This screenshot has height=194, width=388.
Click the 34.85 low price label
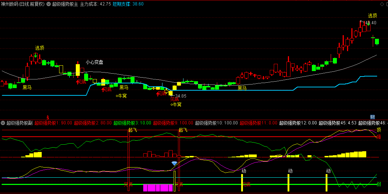click(181, 96)
